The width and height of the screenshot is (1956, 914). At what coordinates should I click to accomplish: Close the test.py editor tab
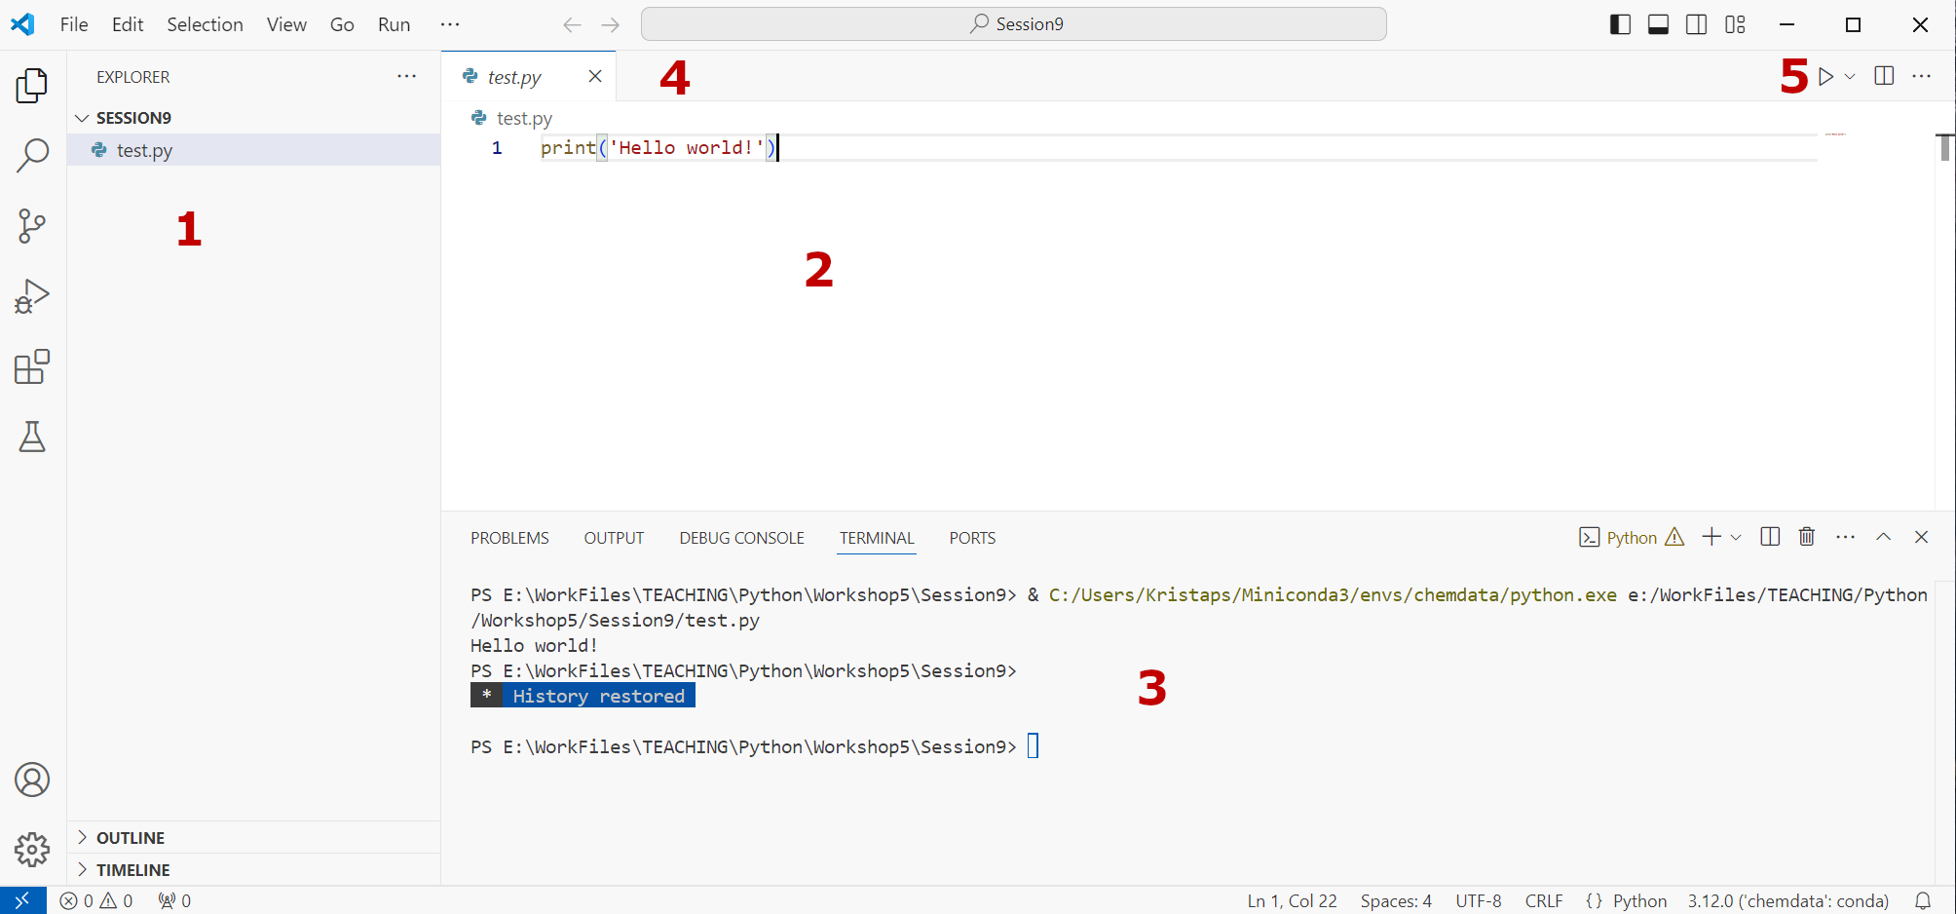(x=595, y=76)
